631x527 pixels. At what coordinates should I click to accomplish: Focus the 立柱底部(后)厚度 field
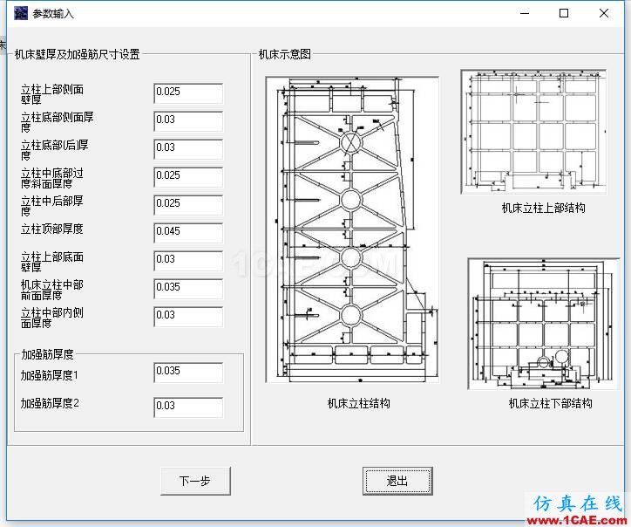[188, 149]
